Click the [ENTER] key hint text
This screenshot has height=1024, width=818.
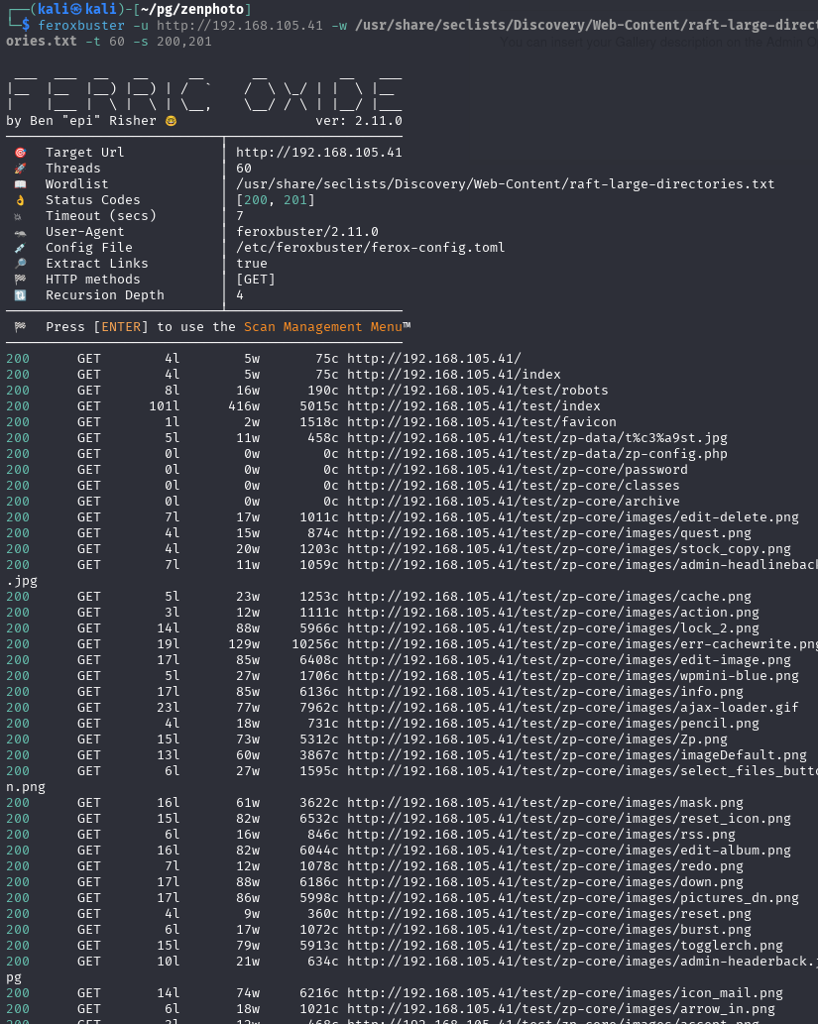(x=121, y=326)
